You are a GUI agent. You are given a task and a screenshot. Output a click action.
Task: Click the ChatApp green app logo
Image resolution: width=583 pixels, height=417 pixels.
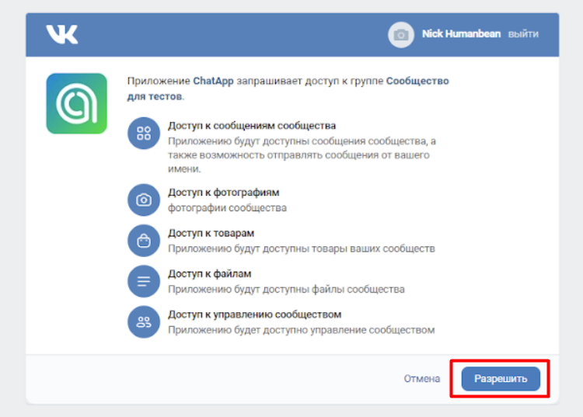[x=76, y=103]
